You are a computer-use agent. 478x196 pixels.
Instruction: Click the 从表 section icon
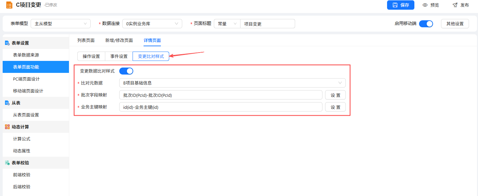coord(7,103)
